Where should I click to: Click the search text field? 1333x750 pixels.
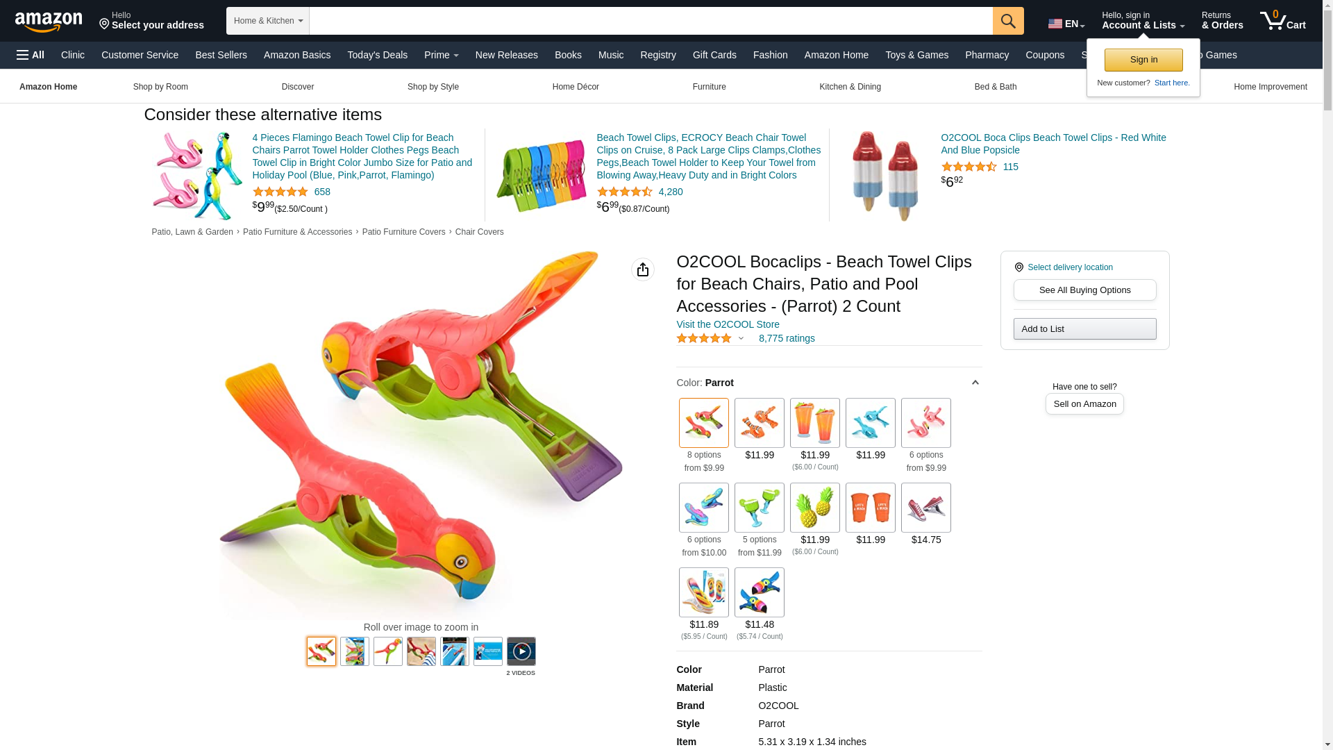click(x=651, y=21)
